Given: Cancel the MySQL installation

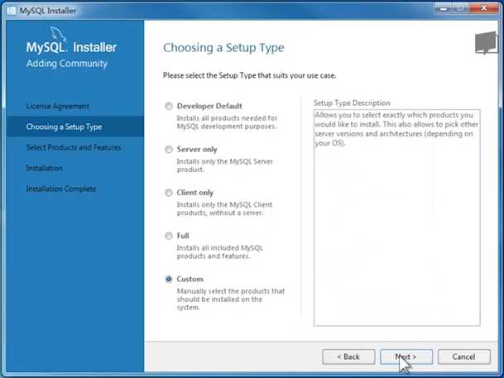Looking at the screenshot, I should pos(463,356).
